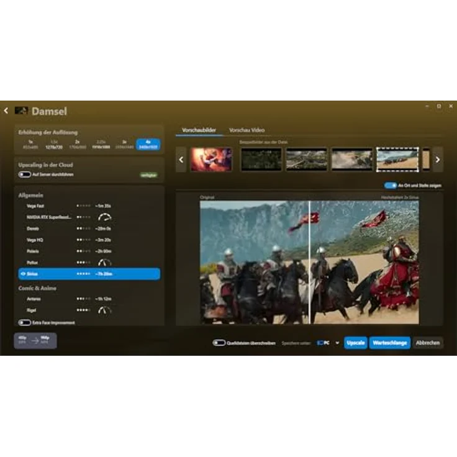This screenshot has width=457, height=457.
Task: Click the resolution conversion summary button
Action: 35,340
